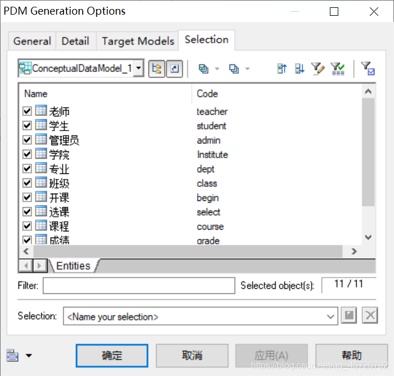The width and height of the screenshot is (394, 376).
Task: Open the bottom-left menu dropdown arrow
Action: 29,355
